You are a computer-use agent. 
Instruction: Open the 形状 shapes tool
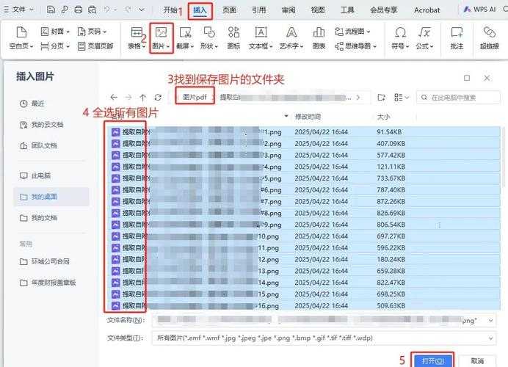coord(209,38)
